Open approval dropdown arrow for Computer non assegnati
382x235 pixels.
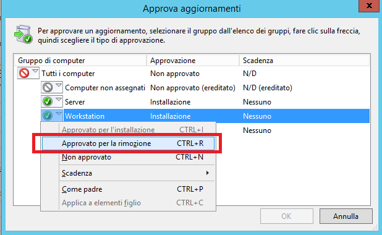[x=59, y=85]
